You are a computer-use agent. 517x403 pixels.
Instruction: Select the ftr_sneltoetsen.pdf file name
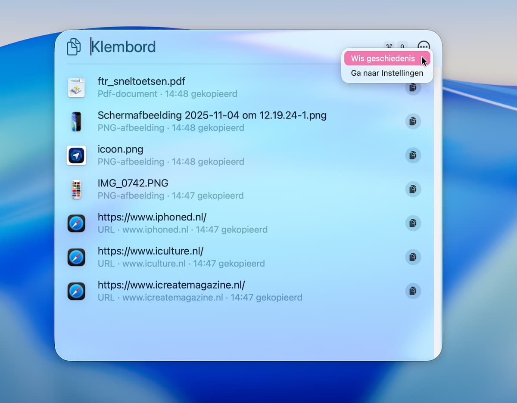141,81
